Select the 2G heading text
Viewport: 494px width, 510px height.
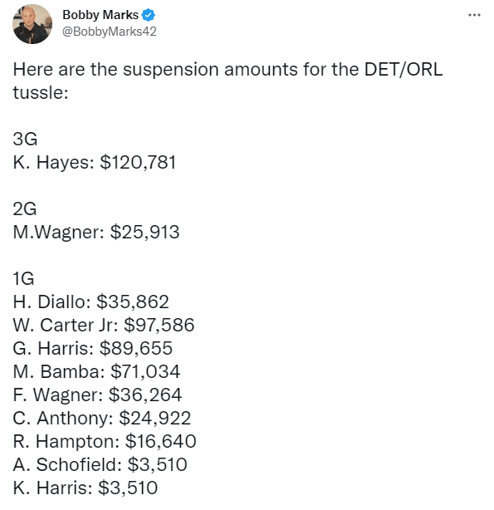pyautogui.click(x=25, y=208)
